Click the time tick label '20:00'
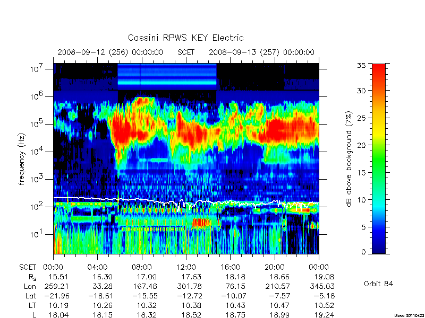 click(275, 268)
